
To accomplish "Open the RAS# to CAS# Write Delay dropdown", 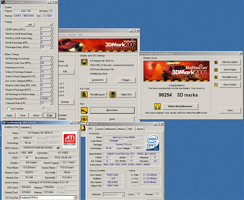I will point(51,38).
